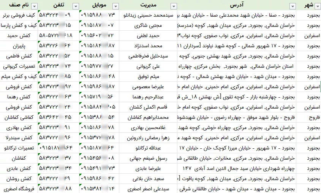Select cell قاسم اکملی کشتان
The image size is (321, 193).
tap(148, 107)
